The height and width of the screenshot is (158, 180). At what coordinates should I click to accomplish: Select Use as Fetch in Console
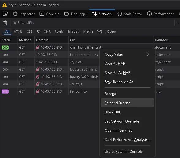124,152
